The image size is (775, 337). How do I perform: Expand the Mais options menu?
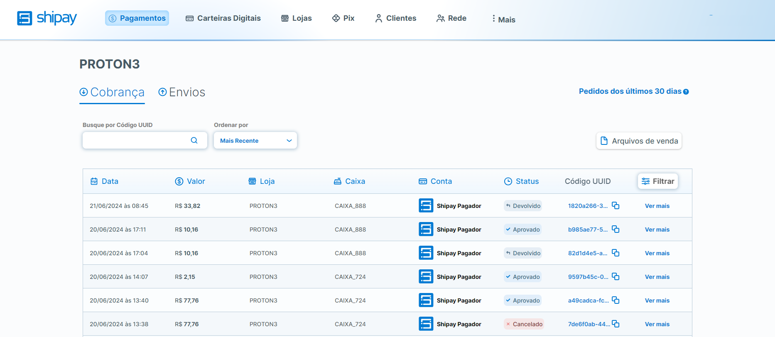coord(503,19)
